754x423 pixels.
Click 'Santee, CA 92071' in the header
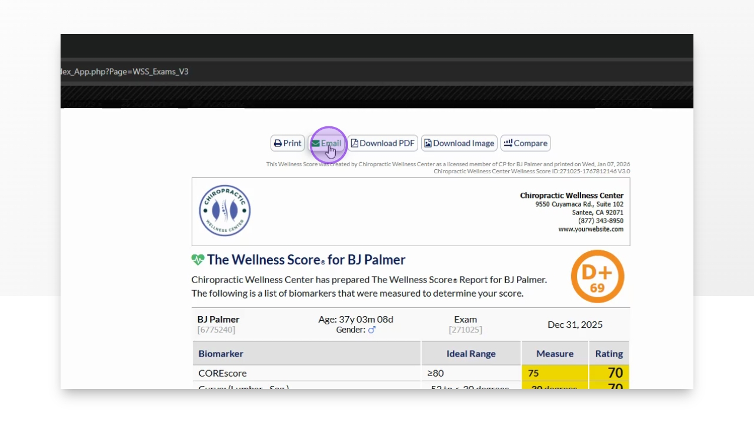(598, 213)
